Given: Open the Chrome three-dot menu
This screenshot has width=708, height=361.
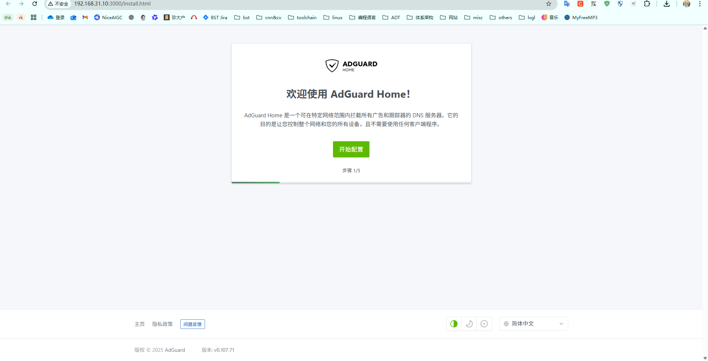Looking at the screenshot, I should 700,4.
